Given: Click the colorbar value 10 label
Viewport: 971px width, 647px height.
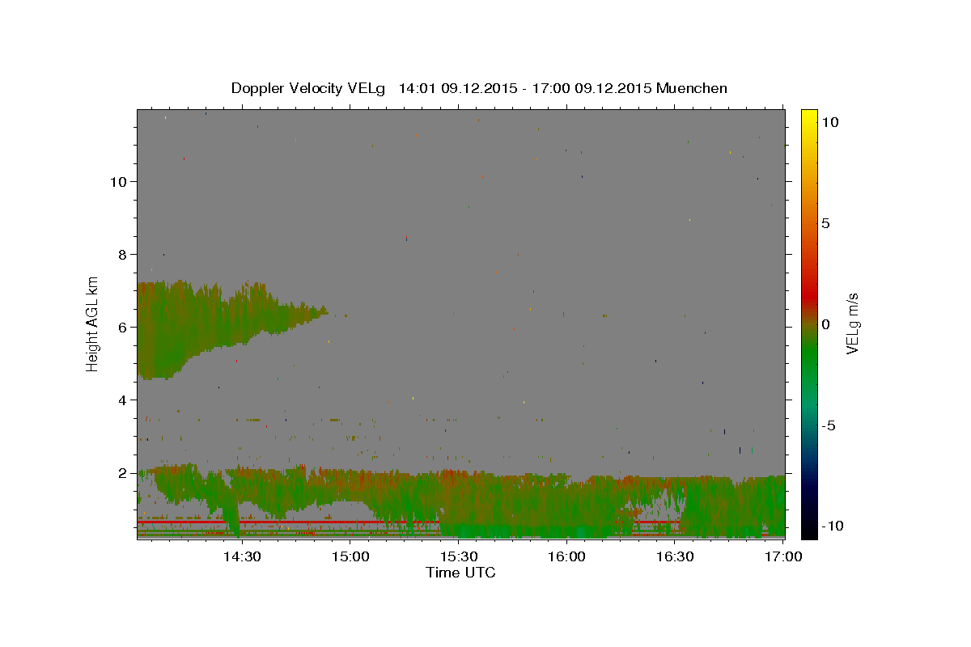Looking at the screenshot, I should coord(829,122).
